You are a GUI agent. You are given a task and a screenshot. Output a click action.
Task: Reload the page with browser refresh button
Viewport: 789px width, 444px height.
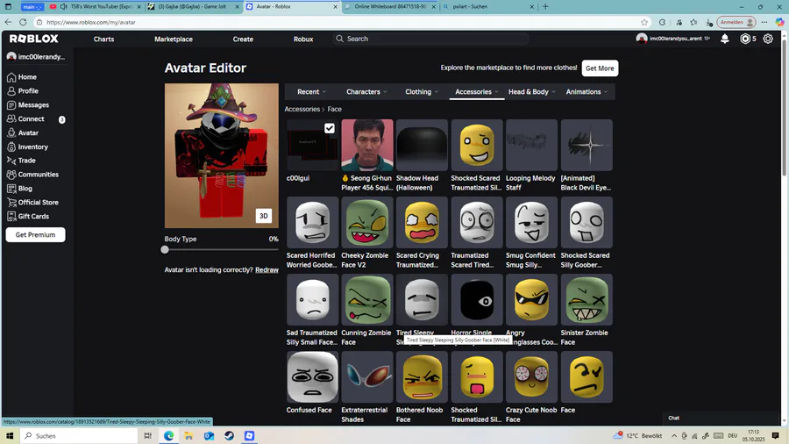point(23,22)
